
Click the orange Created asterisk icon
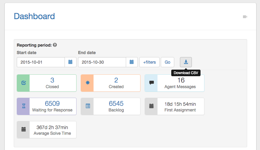coord(87,83)
